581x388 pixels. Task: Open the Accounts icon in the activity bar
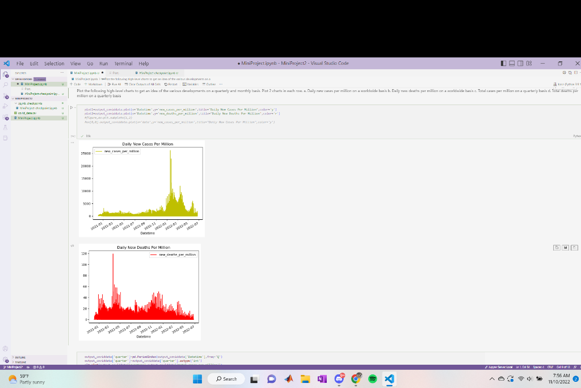click(6, 349)
